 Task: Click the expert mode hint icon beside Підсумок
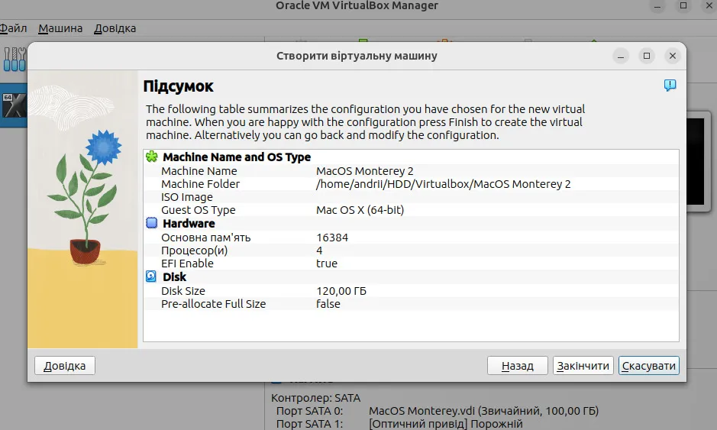coord(670,85)
